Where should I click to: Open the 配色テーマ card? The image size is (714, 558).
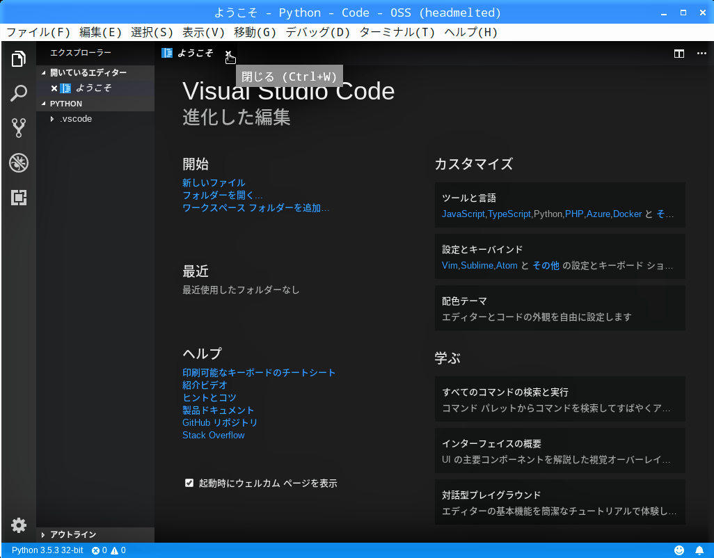[560, 308]
